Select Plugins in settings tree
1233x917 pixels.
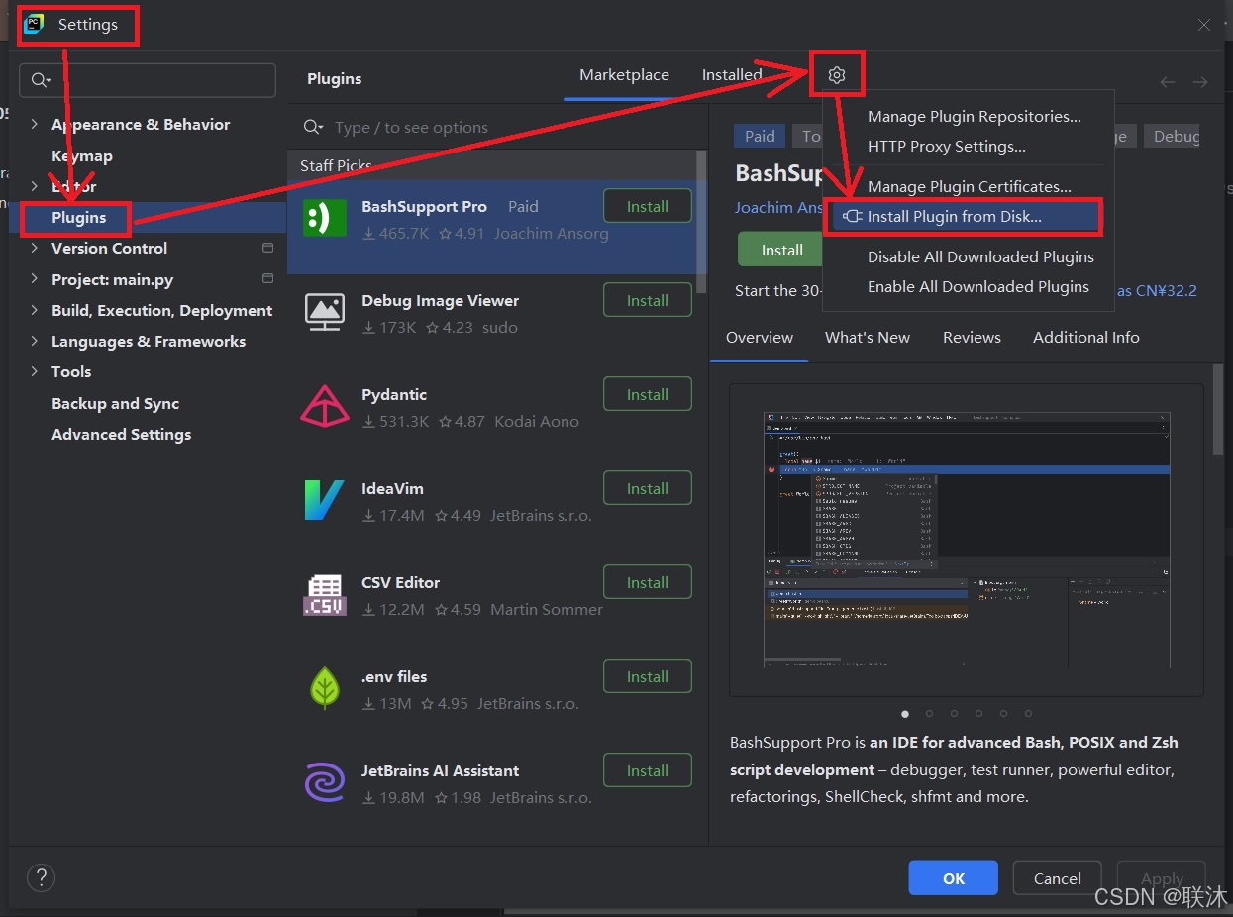79,218
